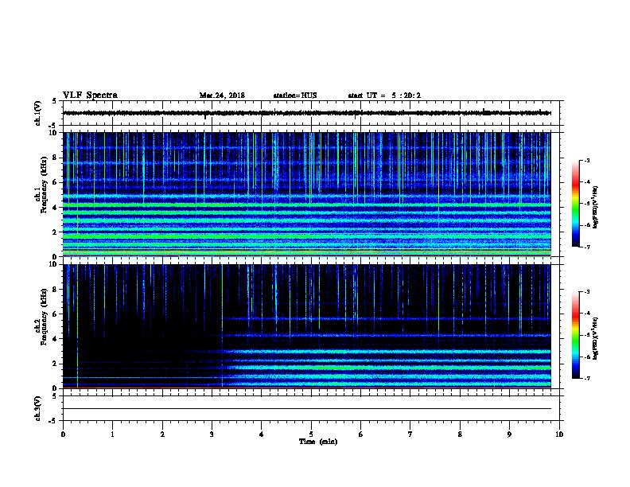
Task: Click the ch.2 frequency axis "4" tick label
Action: 54,339
